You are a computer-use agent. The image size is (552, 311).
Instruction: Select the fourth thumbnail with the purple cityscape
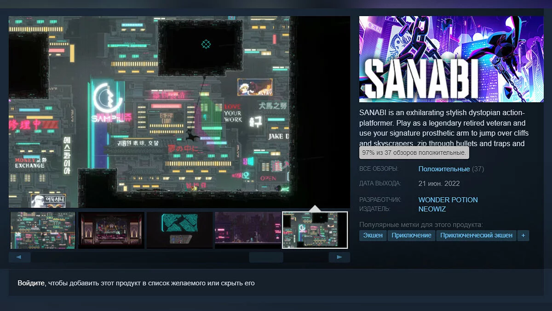[247, 230]
